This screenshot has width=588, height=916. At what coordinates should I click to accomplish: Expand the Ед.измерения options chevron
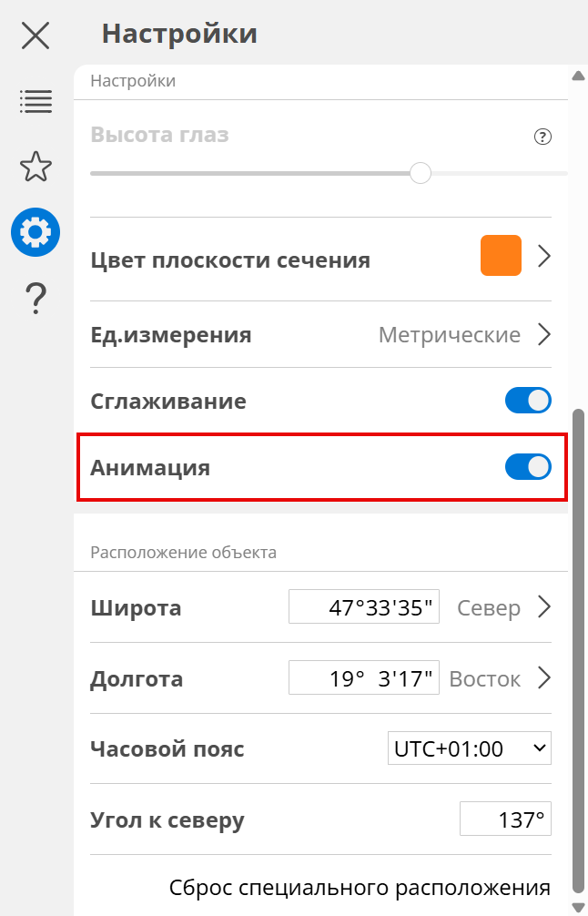544,335
